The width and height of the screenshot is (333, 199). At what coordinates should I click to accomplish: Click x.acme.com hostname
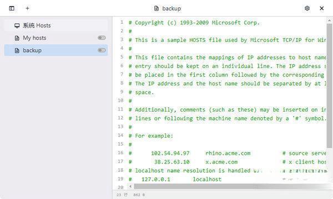221,162
